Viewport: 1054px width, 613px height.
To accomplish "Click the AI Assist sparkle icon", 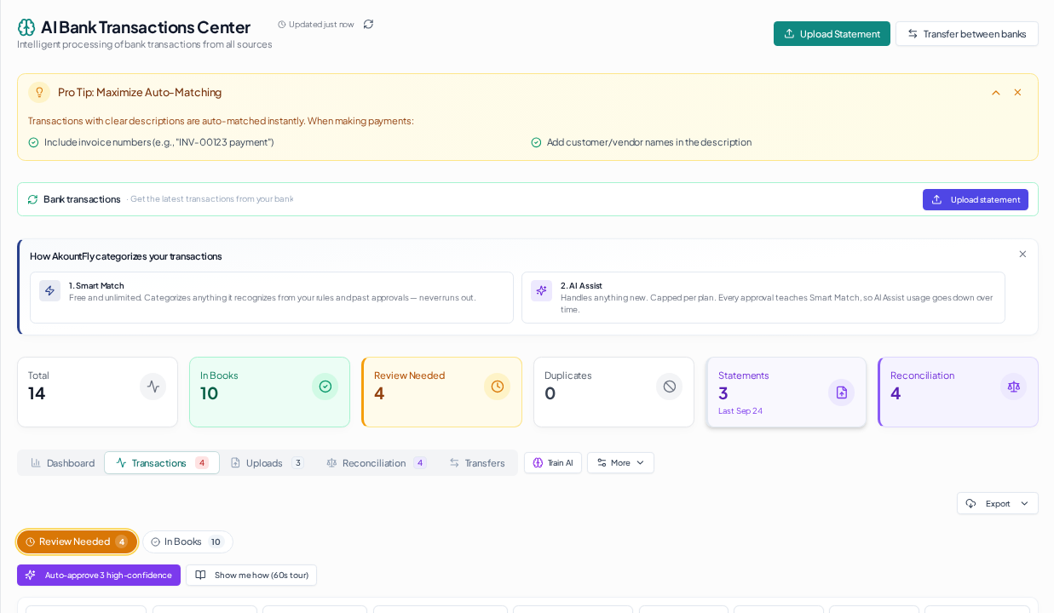I will click(541, 290).
